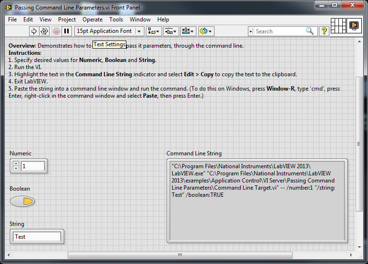368x264 pixels.
Task: Open the Window menu
Action: coord(140,20)
